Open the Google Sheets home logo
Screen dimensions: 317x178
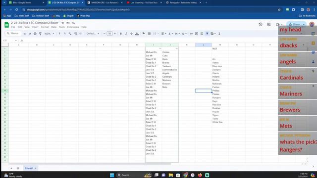[x=6, y=25]
